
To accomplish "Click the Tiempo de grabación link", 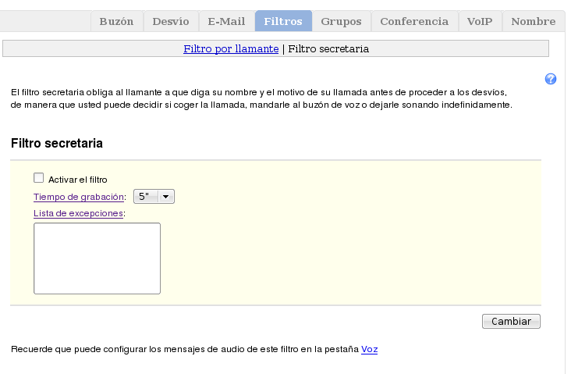I will [79, 197].
